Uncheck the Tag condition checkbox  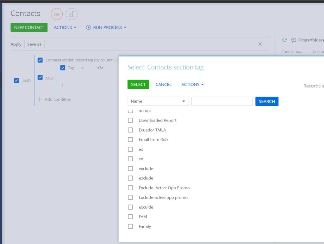pyautogui.click(x=63, y=68)
